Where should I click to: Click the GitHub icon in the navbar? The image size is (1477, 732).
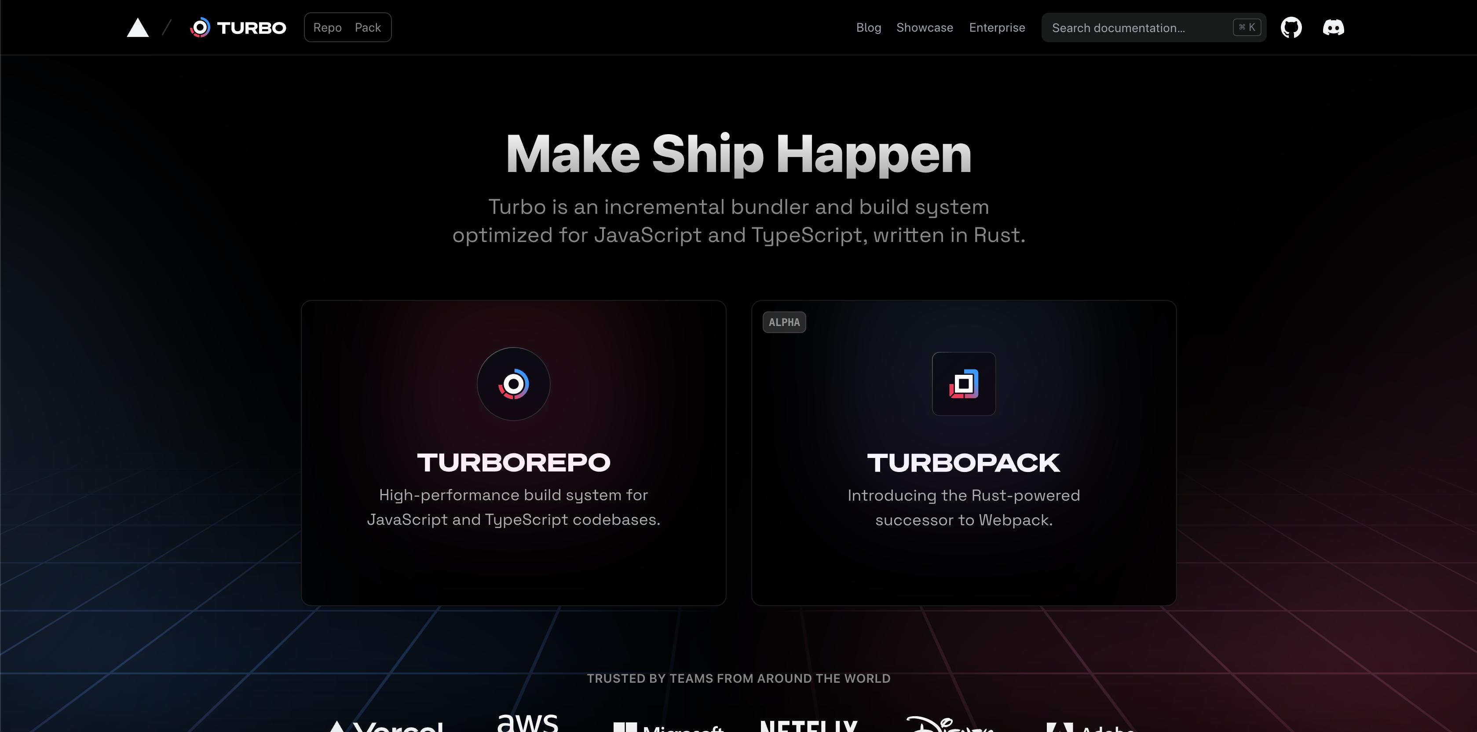pos(1291,27)
